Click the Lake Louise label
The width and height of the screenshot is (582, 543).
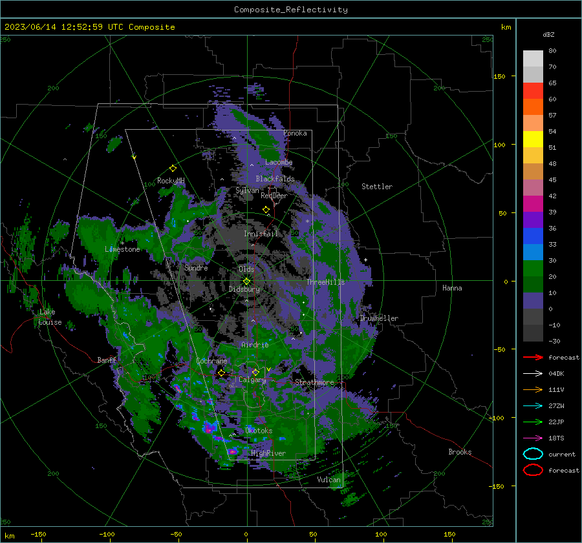pyautogui.click(x=50, y=317)
